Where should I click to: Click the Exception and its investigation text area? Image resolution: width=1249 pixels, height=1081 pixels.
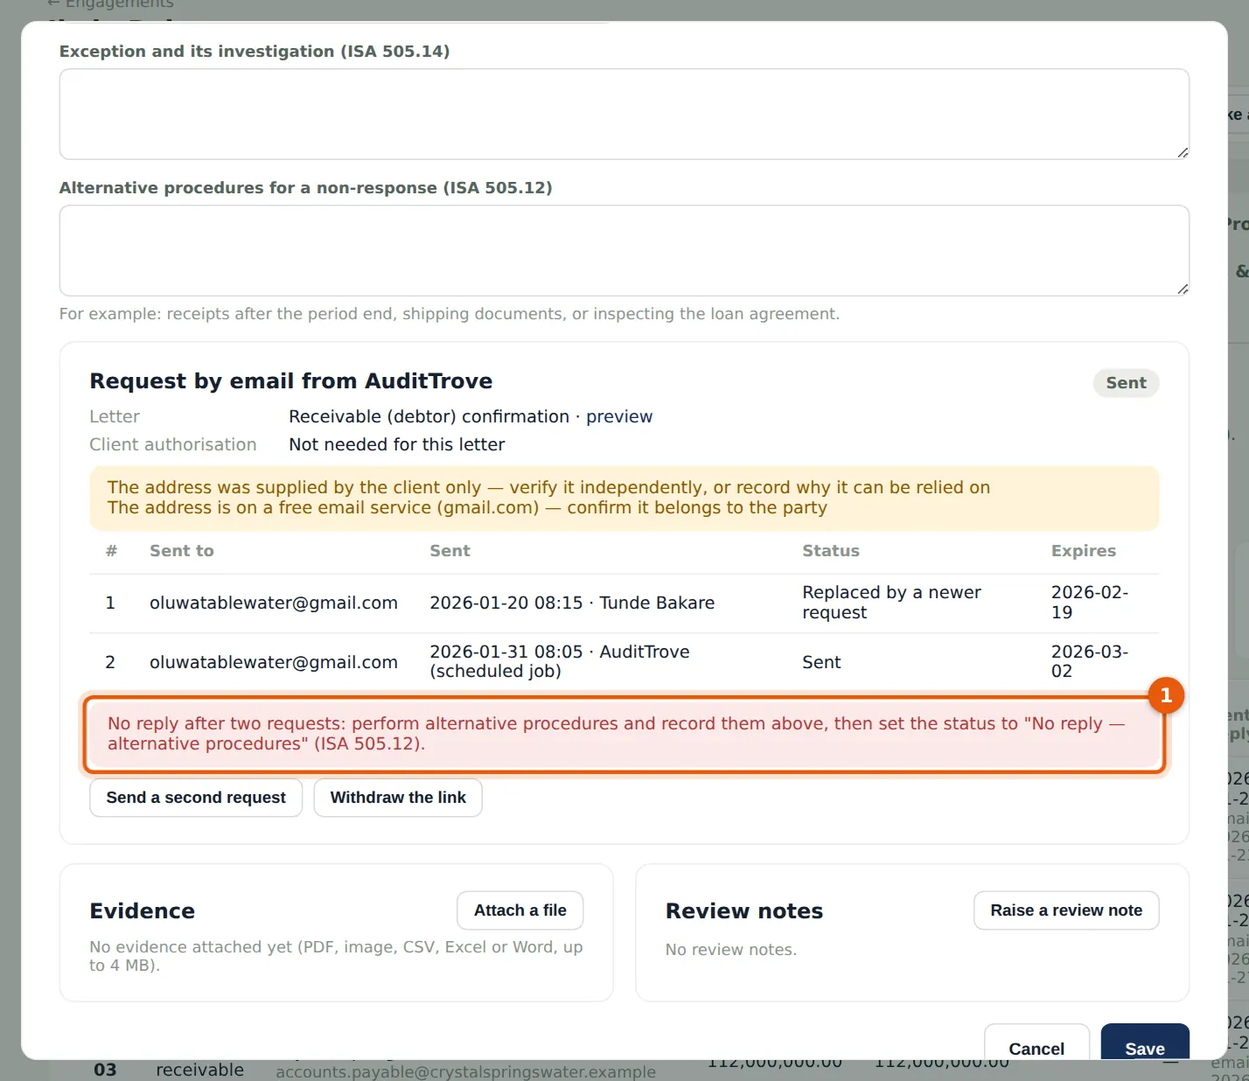624,115
